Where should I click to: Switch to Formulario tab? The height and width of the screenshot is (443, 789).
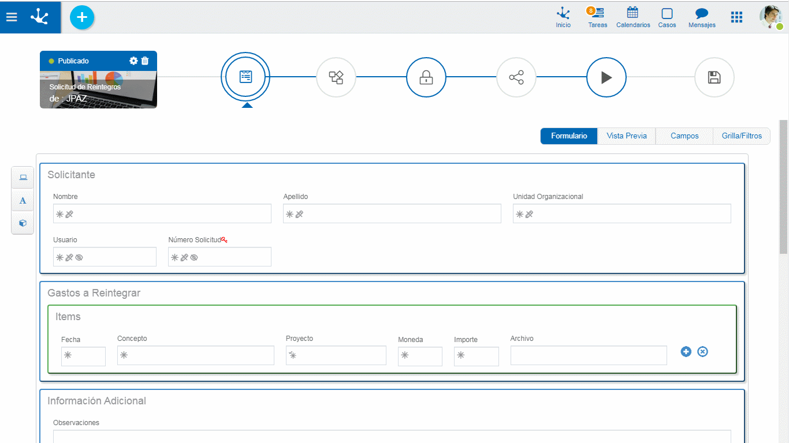tap(569, 136)
